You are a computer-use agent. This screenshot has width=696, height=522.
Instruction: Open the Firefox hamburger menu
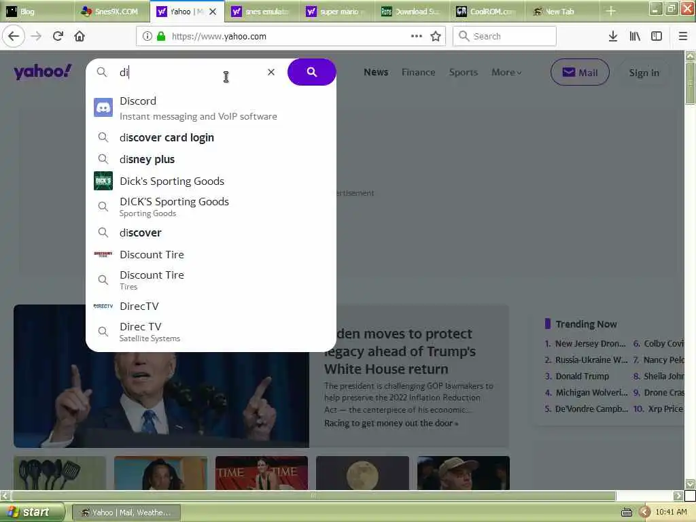683,37
